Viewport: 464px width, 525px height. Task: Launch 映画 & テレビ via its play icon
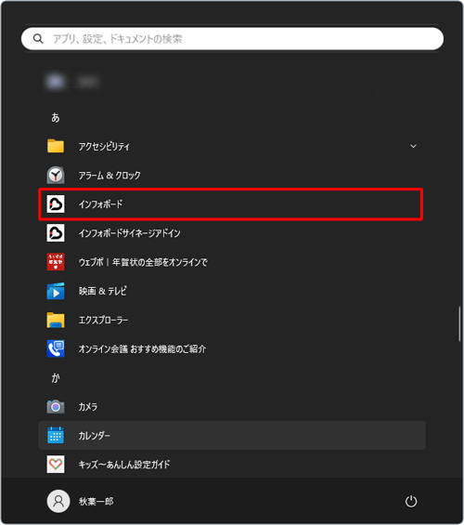pos(56,291)
